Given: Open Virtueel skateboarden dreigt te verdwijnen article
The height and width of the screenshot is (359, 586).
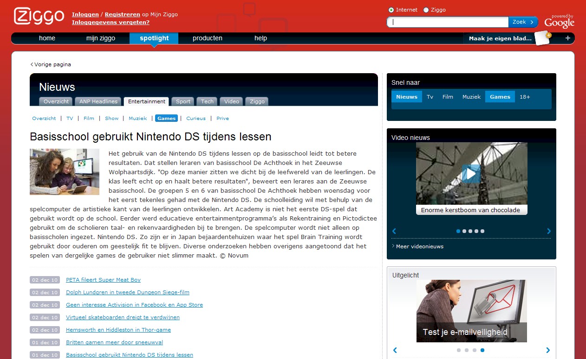Looking at the screenshot, I should pyautogui.click(x=123, y=317).
